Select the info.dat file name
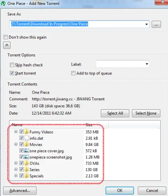This screenshot has height=196, width=168. point(37,138)
